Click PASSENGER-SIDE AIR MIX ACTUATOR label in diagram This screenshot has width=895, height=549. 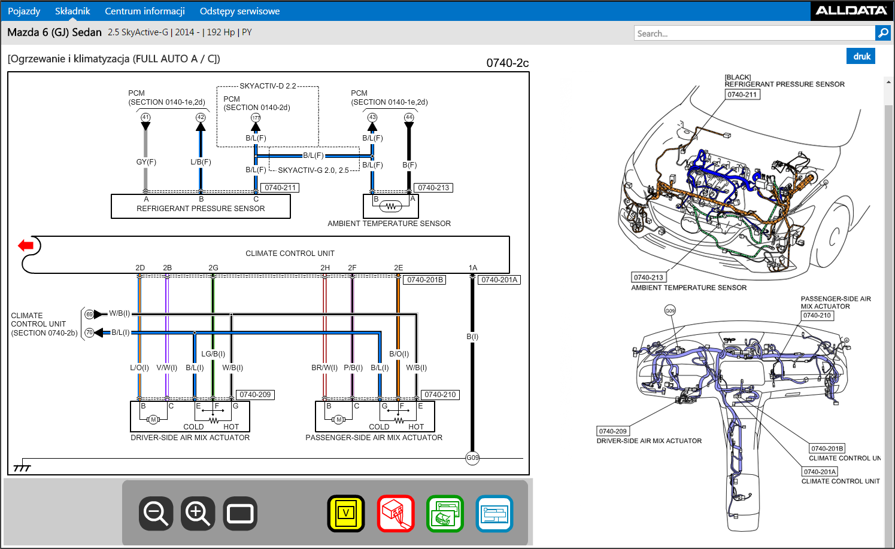374,438
